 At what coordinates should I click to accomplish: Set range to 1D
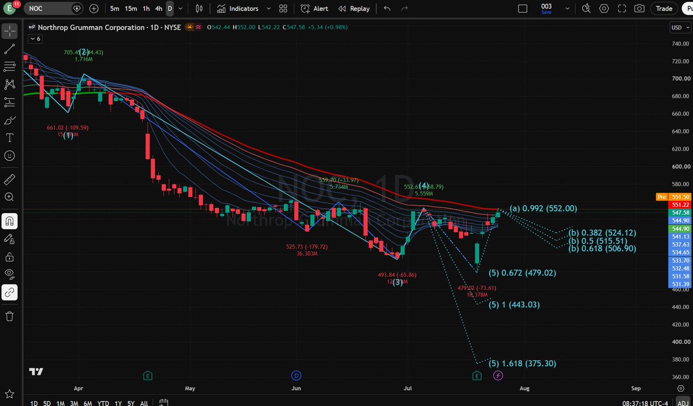(33, 403)
